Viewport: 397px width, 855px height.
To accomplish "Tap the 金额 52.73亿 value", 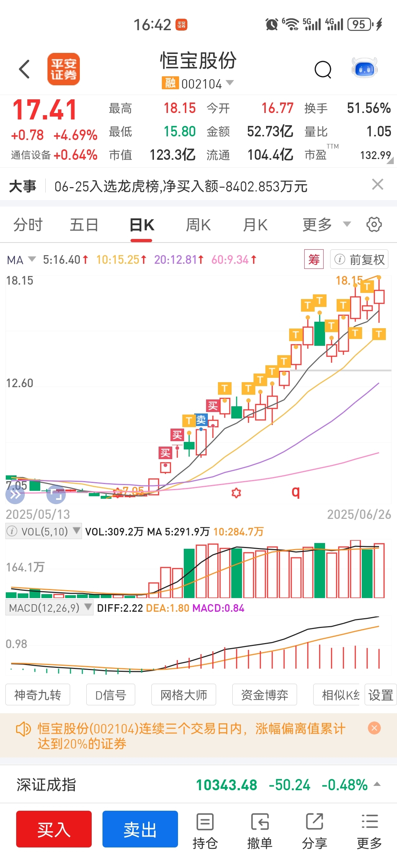I will [x=270, y=131].
